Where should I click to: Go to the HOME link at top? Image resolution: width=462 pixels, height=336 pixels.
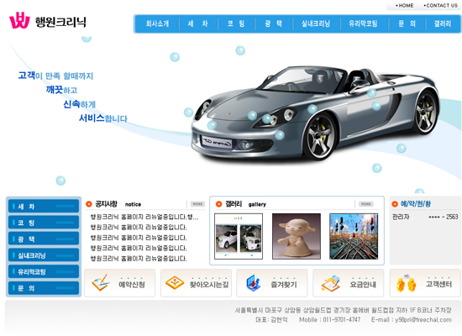[405, 5]
